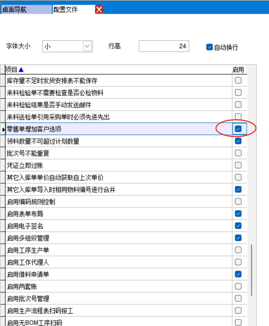
Task: Disable 领料数量不可超过计划数量 checkbox
Action: [x=238, y=141]
